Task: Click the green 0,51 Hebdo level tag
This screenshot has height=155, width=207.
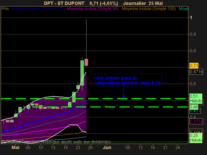Action: (x=196, y=99)
